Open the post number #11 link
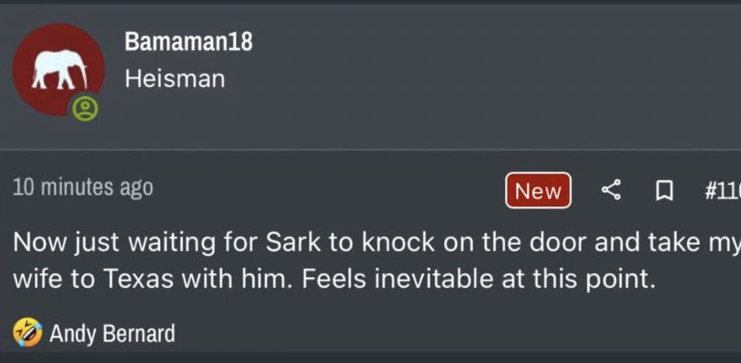 coord(722,190)
